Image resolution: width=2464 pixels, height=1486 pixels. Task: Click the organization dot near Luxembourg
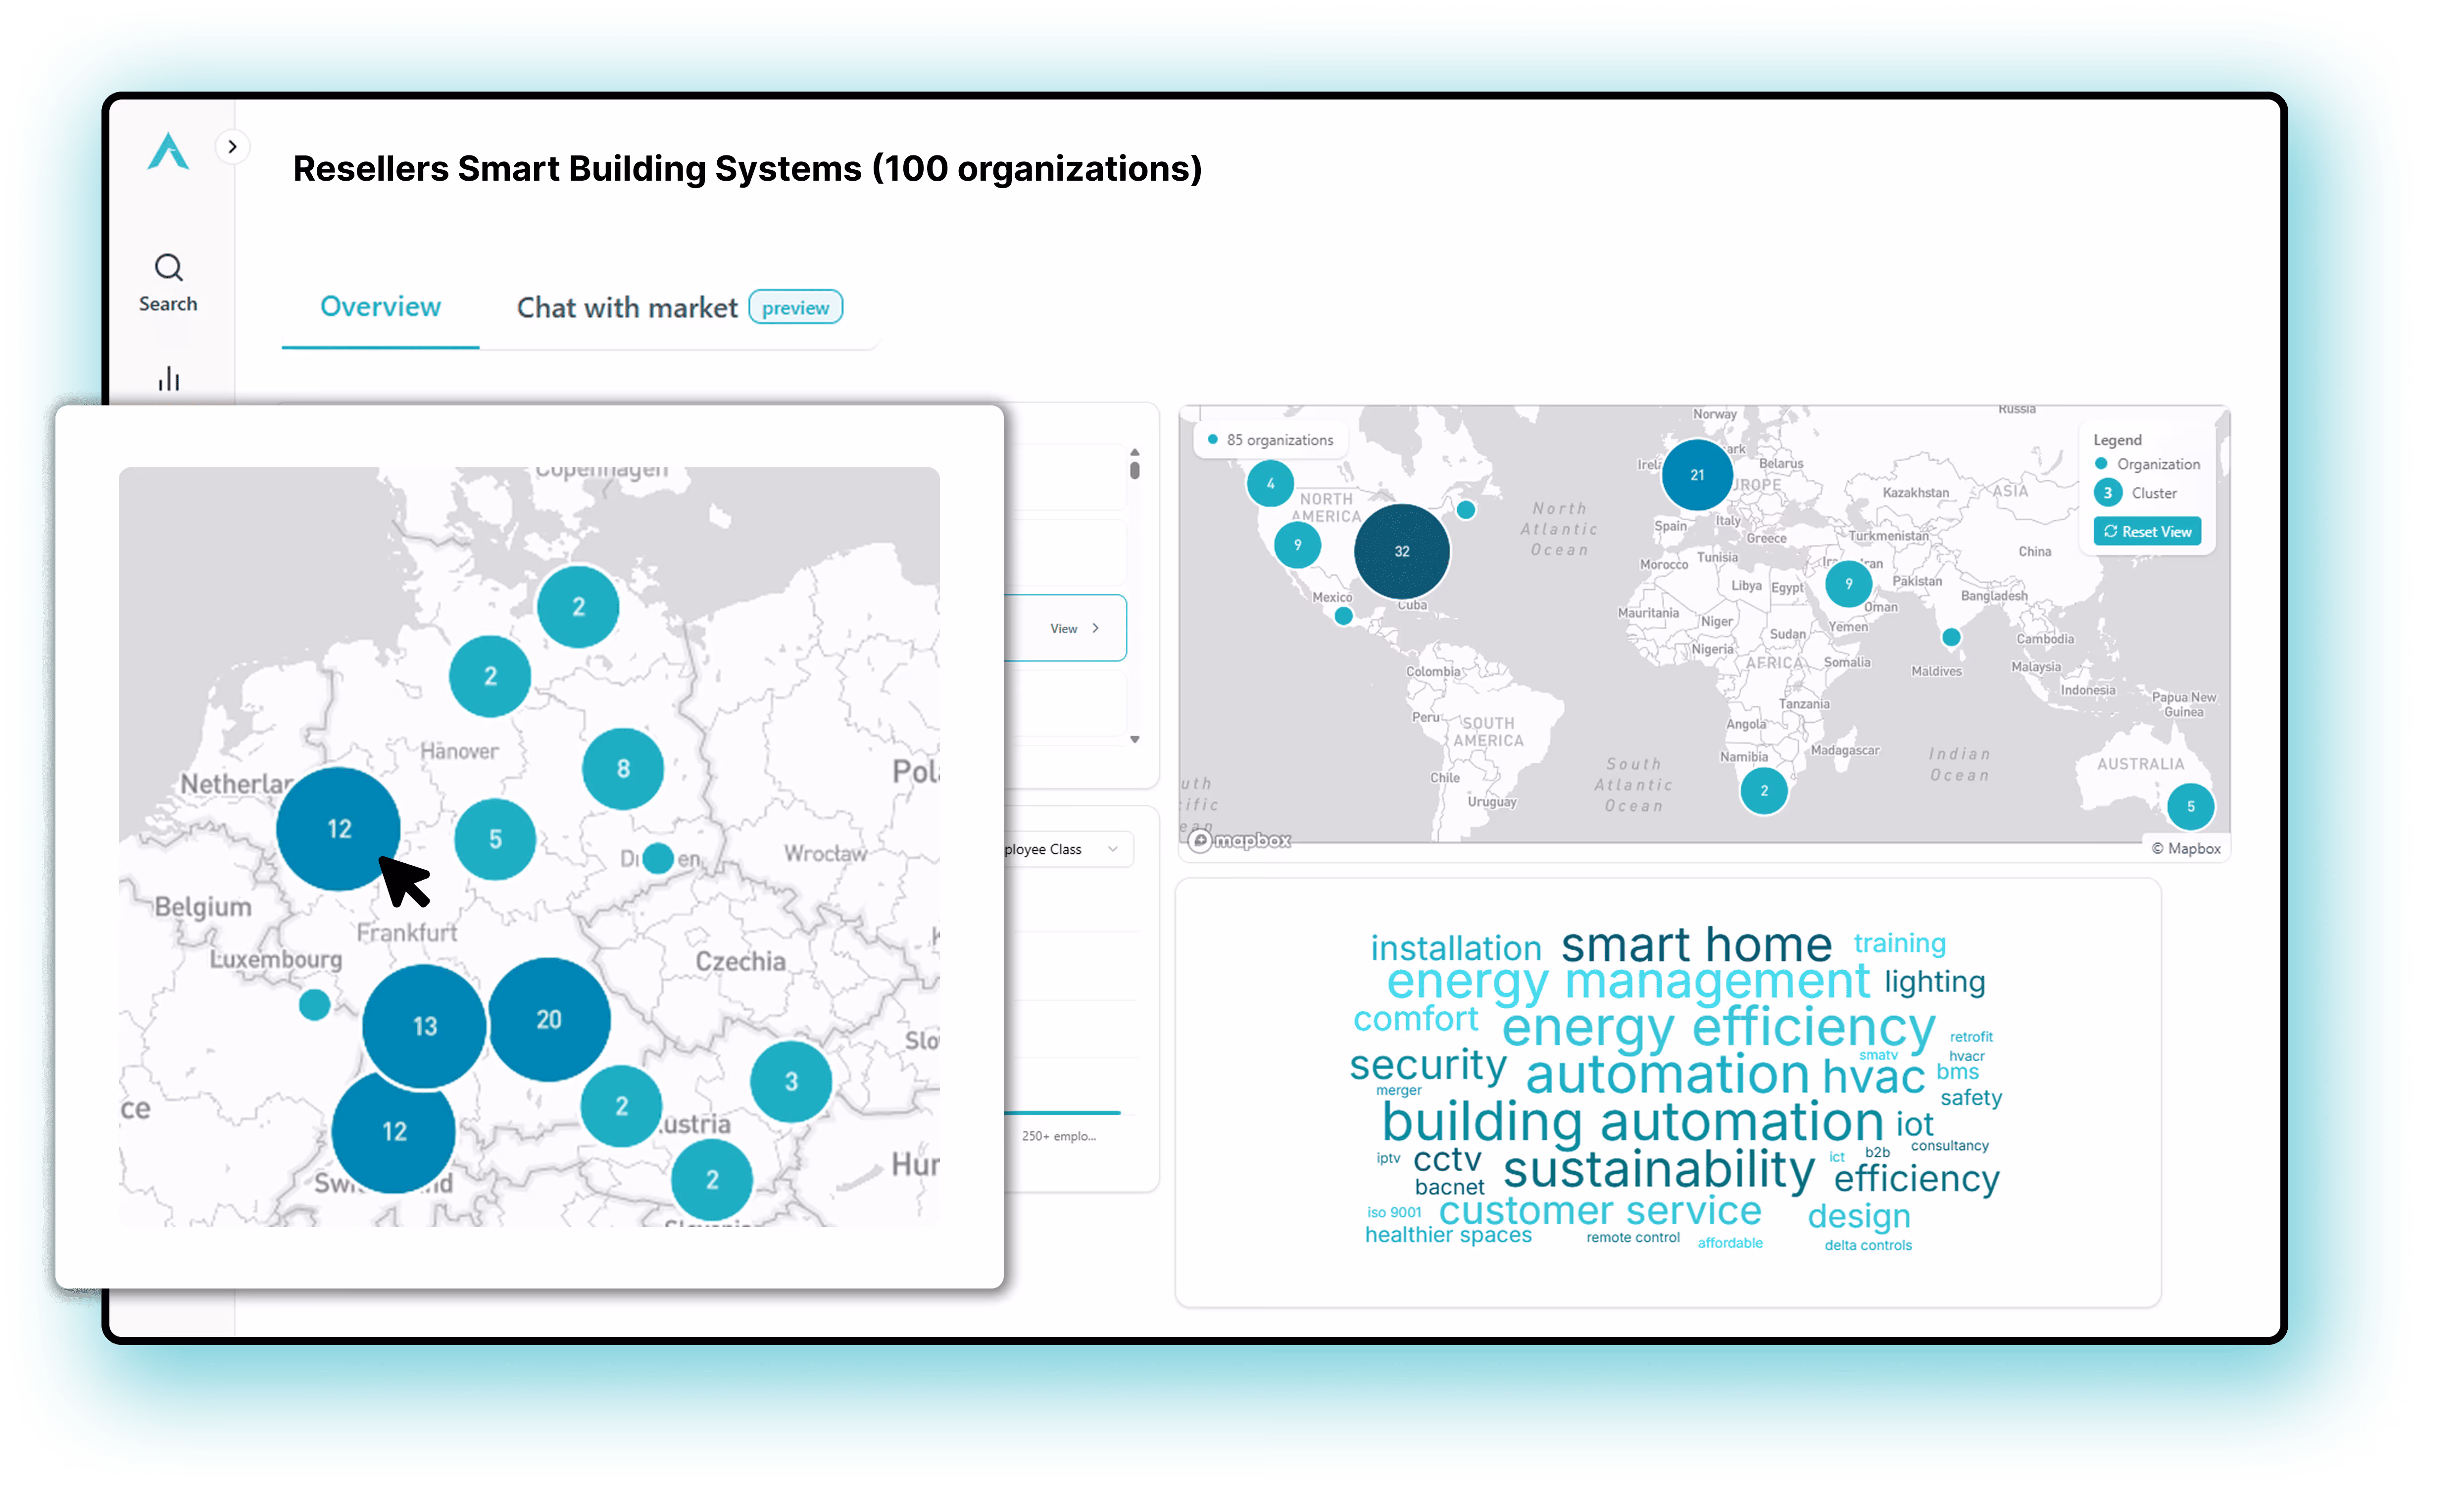315,1004
